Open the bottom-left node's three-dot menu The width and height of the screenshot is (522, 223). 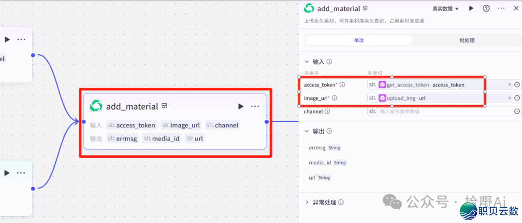[21, 173]
